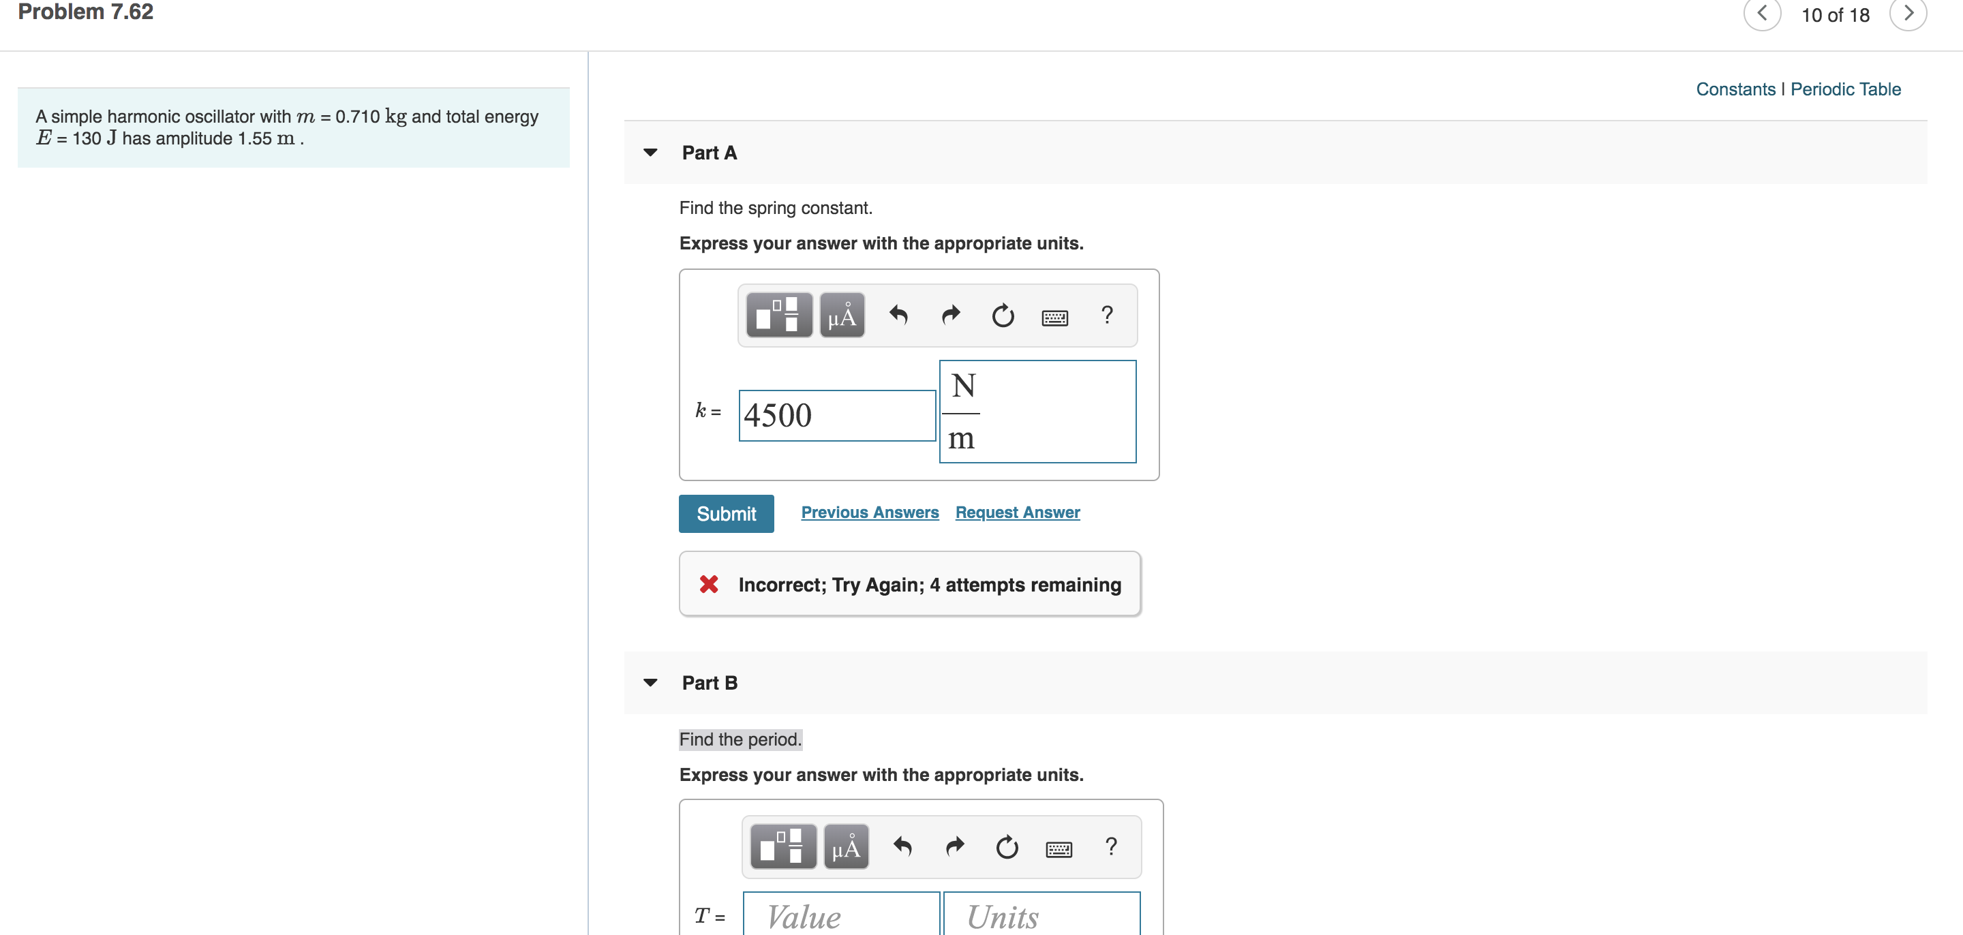Click the Request Answer link
The image size is (1963, 935).
(1016, 510)
